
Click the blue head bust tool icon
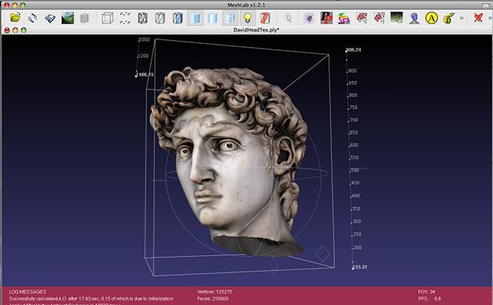pyautogui.click(x=414, y=18)
